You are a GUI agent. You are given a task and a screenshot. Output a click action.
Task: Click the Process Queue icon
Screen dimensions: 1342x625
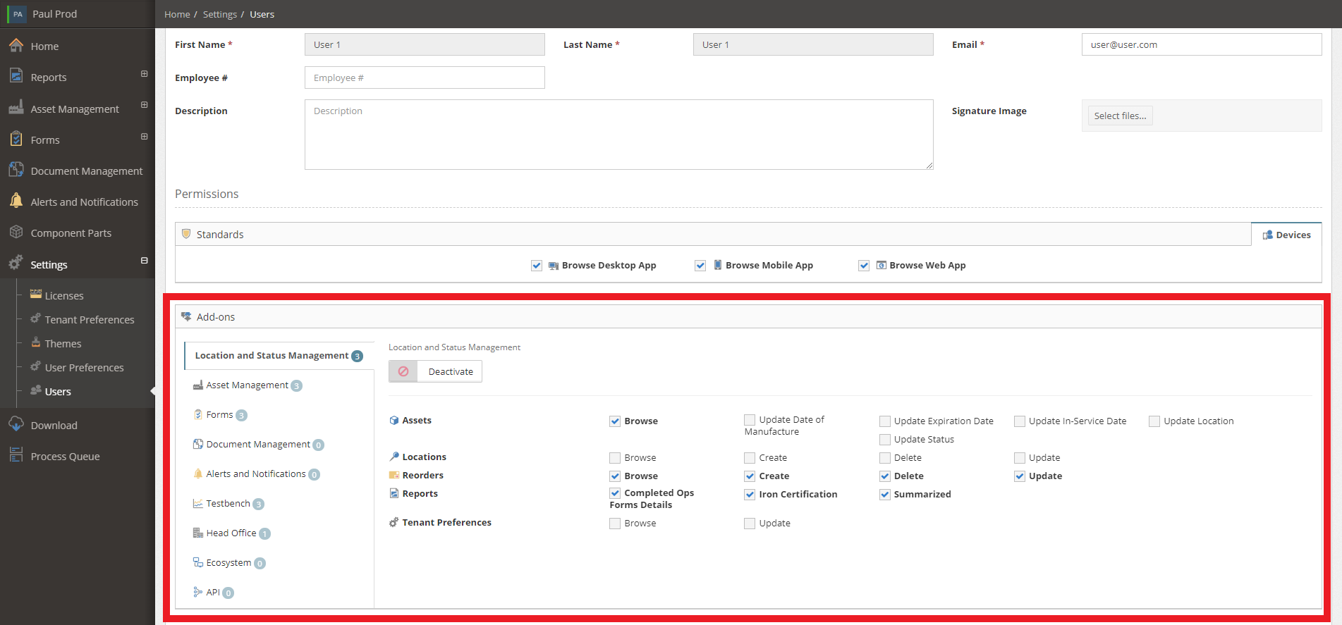pos(16,455)
